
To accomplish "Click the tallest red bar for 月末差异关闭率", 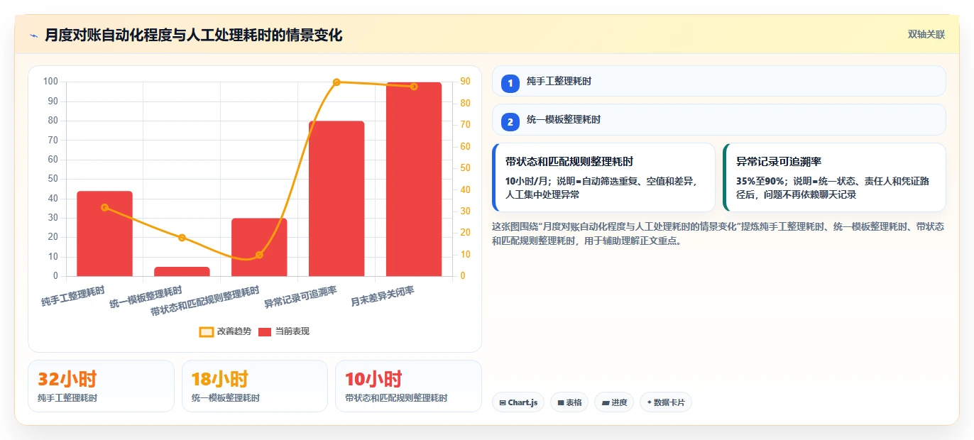I will [x=414, y=179].
